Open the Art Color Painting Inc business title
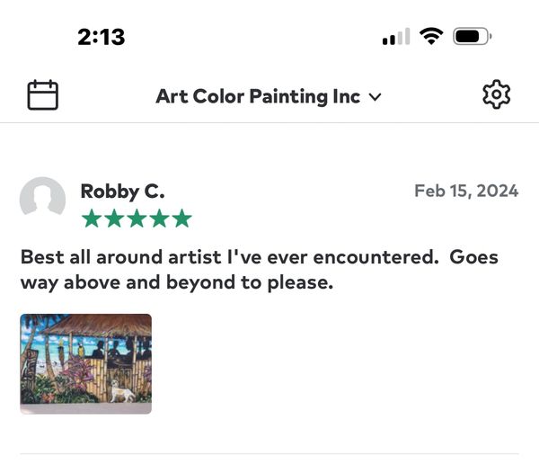 coord(258,96)
